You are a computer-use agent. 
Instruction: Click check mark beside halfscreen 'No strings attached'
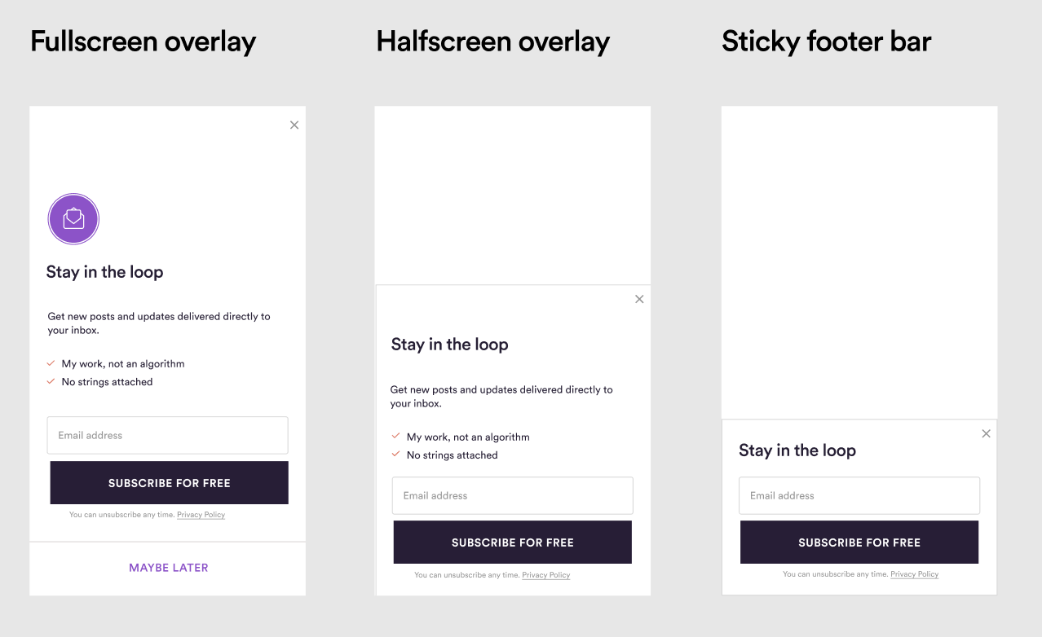tap(396, 455)
